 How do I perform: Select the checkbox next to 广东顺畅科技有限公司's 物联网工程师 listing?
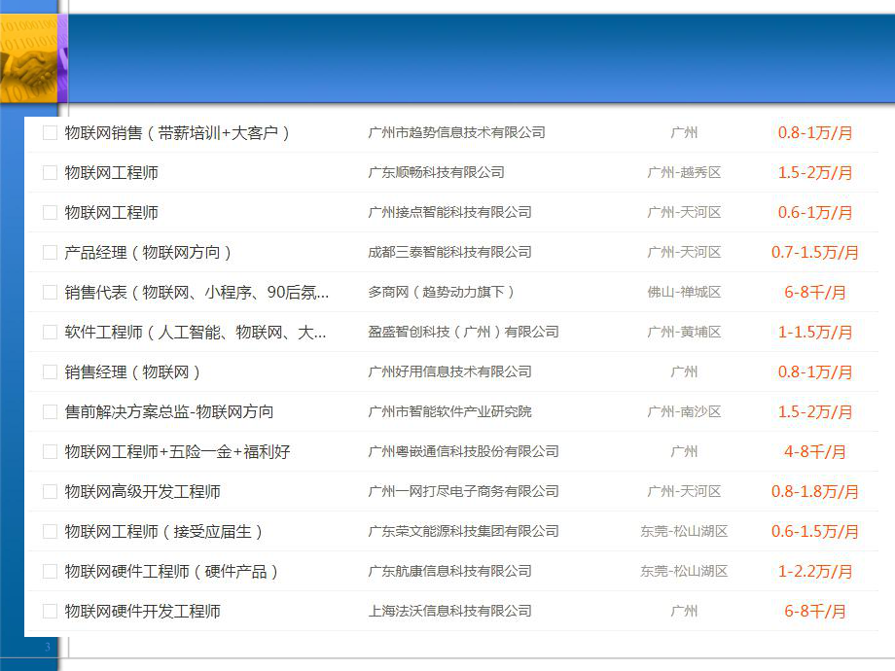[x=49, y=172]
